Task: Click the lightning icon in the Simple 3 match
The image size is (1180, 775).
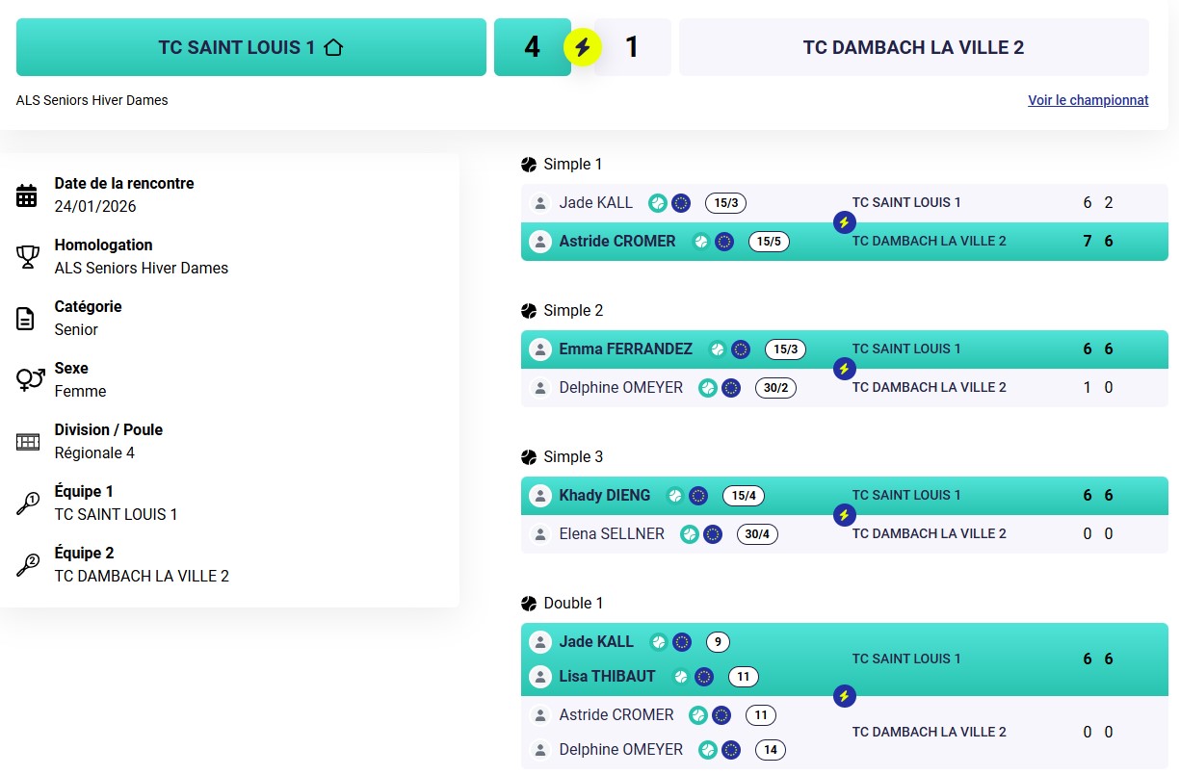Action: pos(844,515)
